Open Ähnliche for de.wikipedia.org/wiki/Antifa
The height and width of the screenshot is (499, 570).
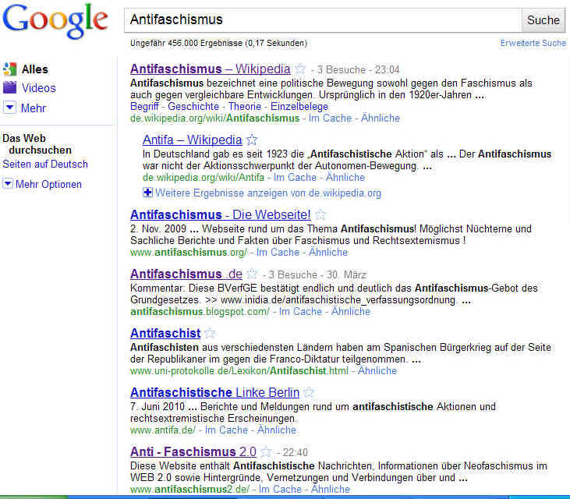pos(345,177)
